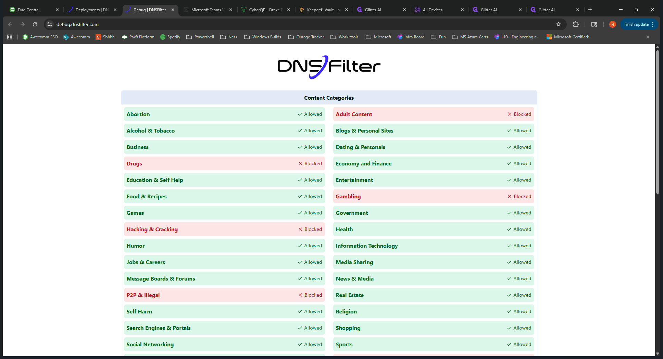Open the Chrome menu next to Finish update
663x359 pixels.
pos(653,24)
